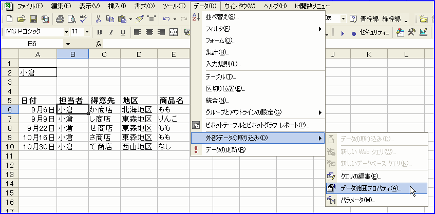Select row 6 header
The height and width of the screenshot is (214, 435).
point(10,109)
